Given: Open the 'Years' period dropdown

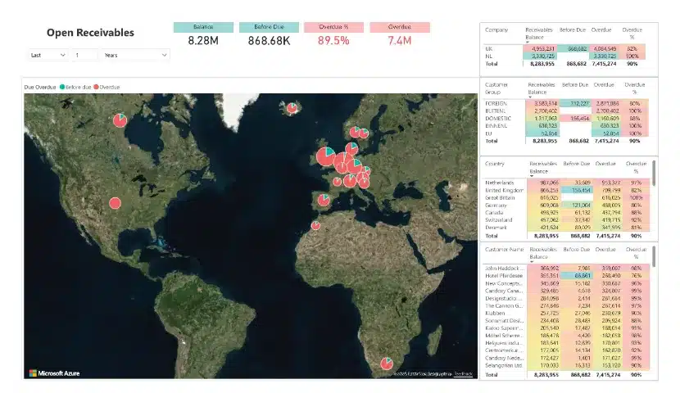Looking at the screenshot, I should [135, 55].
